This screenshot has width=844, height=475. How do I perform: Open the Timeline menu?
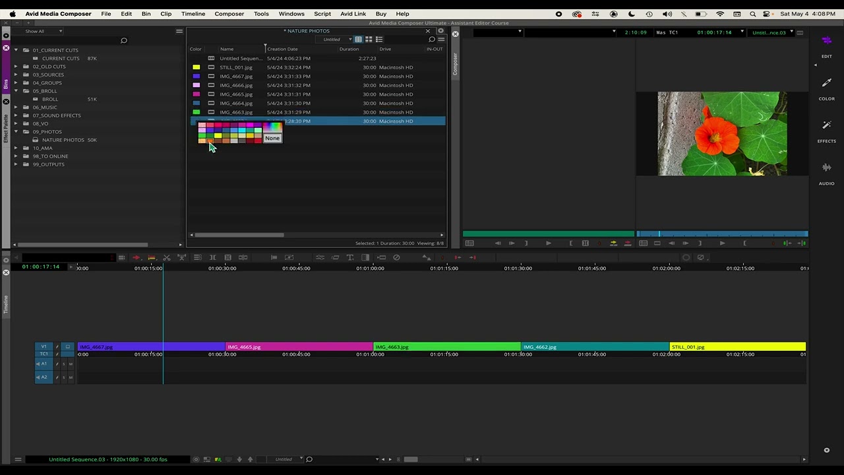pyautogui.click(x=193, y=14)
